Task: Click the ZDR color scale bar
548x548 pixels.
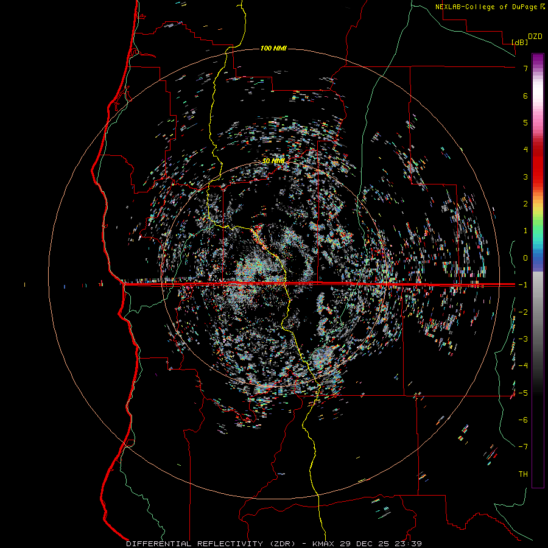Action: coord(538,270)
